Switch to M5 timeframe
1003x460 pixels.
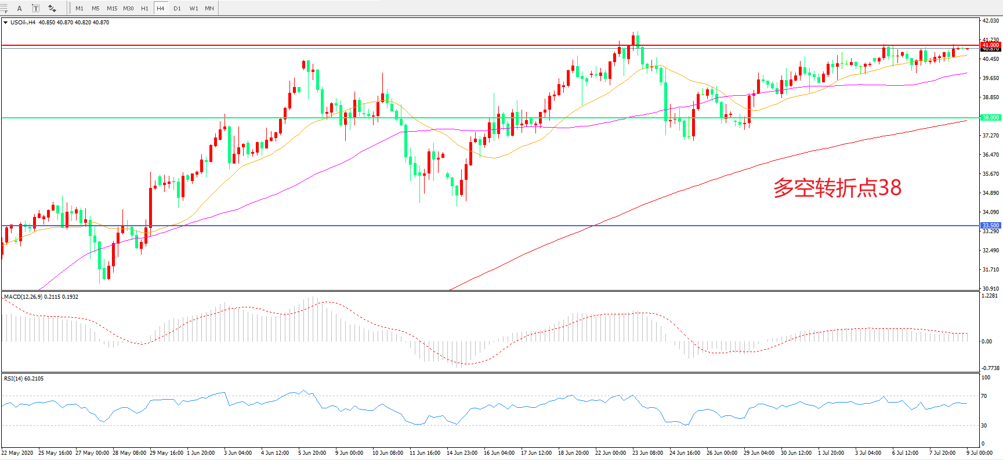click(96, 8)
